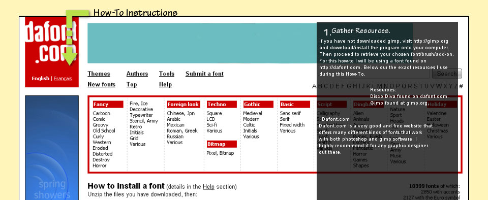Open Stencil, Army fonts category
The height and width of the screenshot is (200, 488).
[144, 121]
